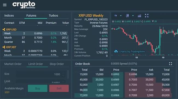The height and width of the screenshot is (99, 178).
Task: Select the XRP:USD contract group
Action: (x=11, y=30)
